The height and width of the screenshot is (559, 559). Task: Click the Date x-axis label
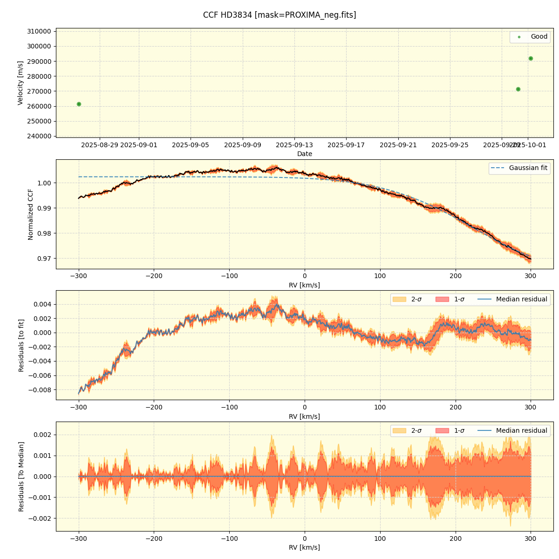tap(305, 154)
